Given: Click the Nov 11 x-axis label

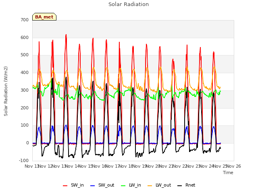Looking at the screenshot, I should click(x=32, y=166).
